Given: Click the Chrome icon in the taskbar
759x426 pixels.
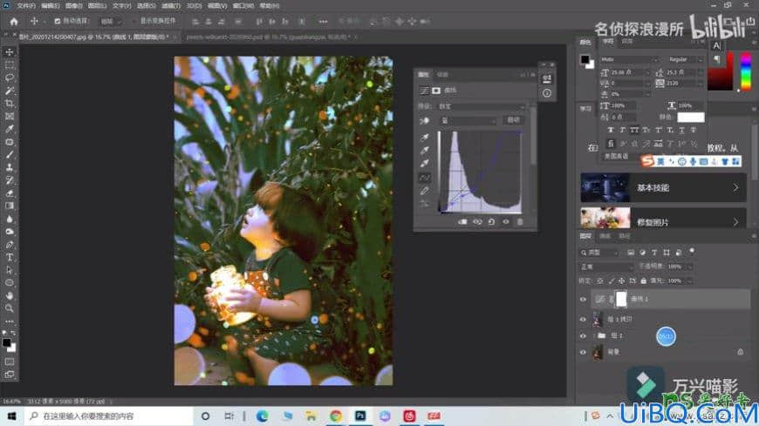Looking at the screenshot, I should [336, 416].
